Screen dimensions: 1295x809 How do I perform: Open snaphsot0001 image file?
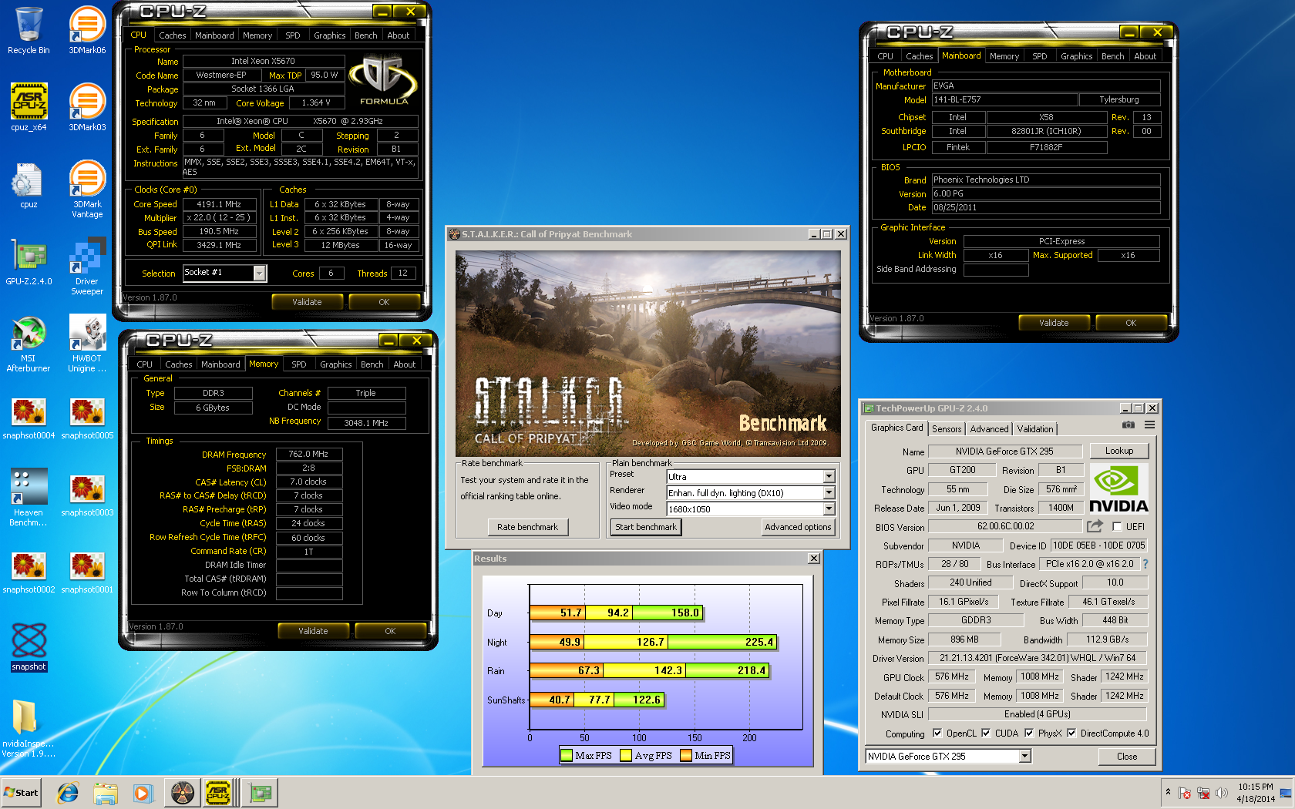coord(87,572)
